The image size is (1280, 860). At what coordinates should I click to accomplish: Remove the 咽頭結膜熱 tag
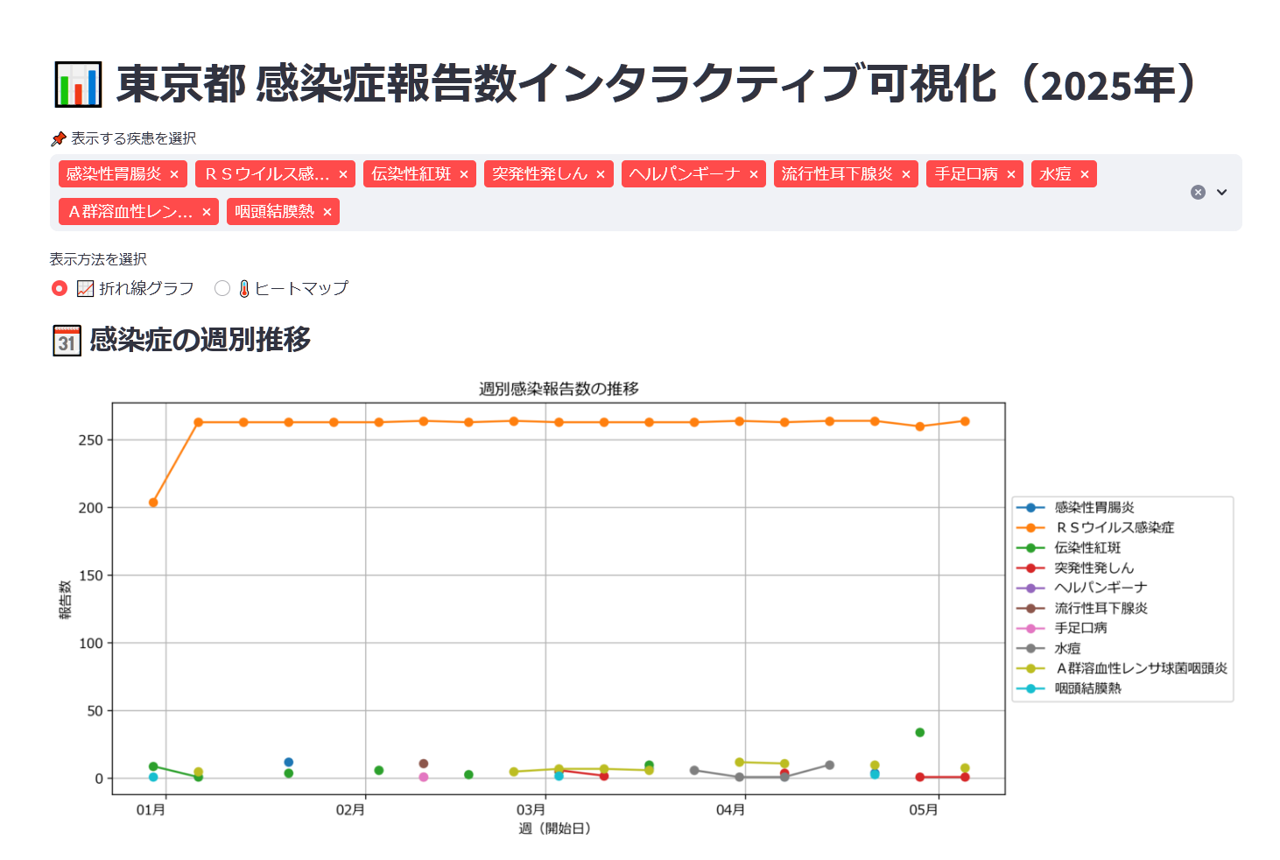327,212
